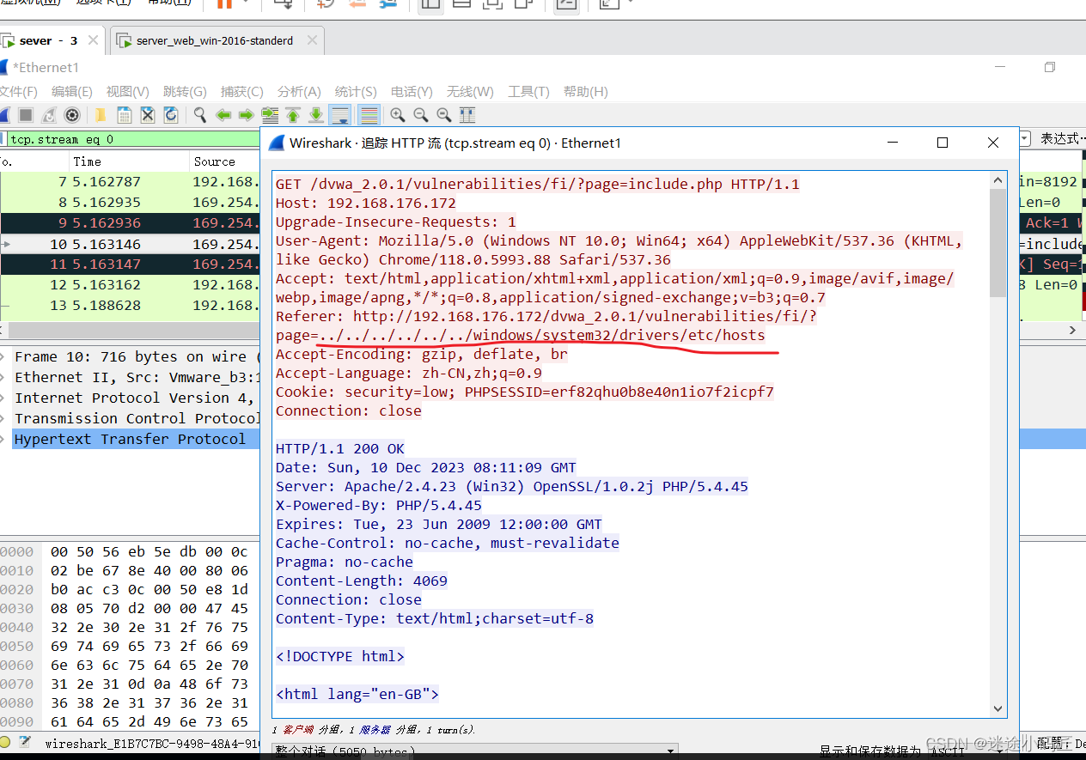Select packet 11 at time 5.163147
Image resolution: width=1086 pixels, height=760 pixels.
click(x=130, y=264)
